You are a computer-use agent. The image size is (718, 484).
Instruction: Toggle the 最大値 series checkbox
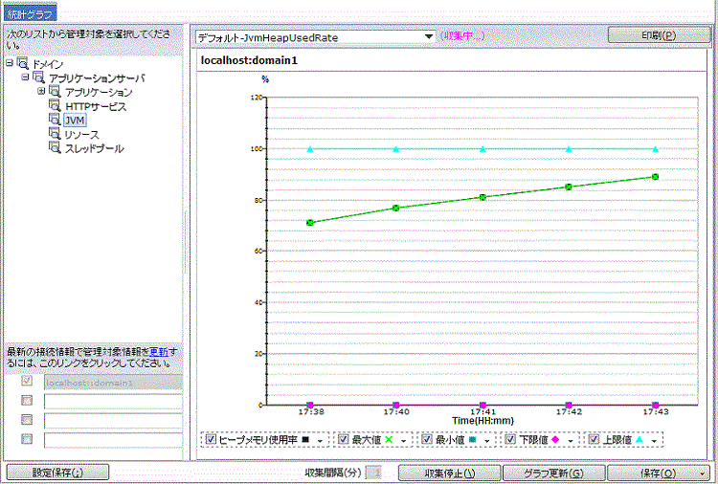coord(344,439)
